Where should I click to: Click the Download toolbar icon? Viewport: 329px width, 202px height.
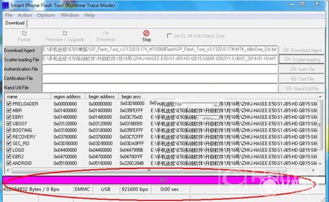pyautogui.click(x=106, y=36)
